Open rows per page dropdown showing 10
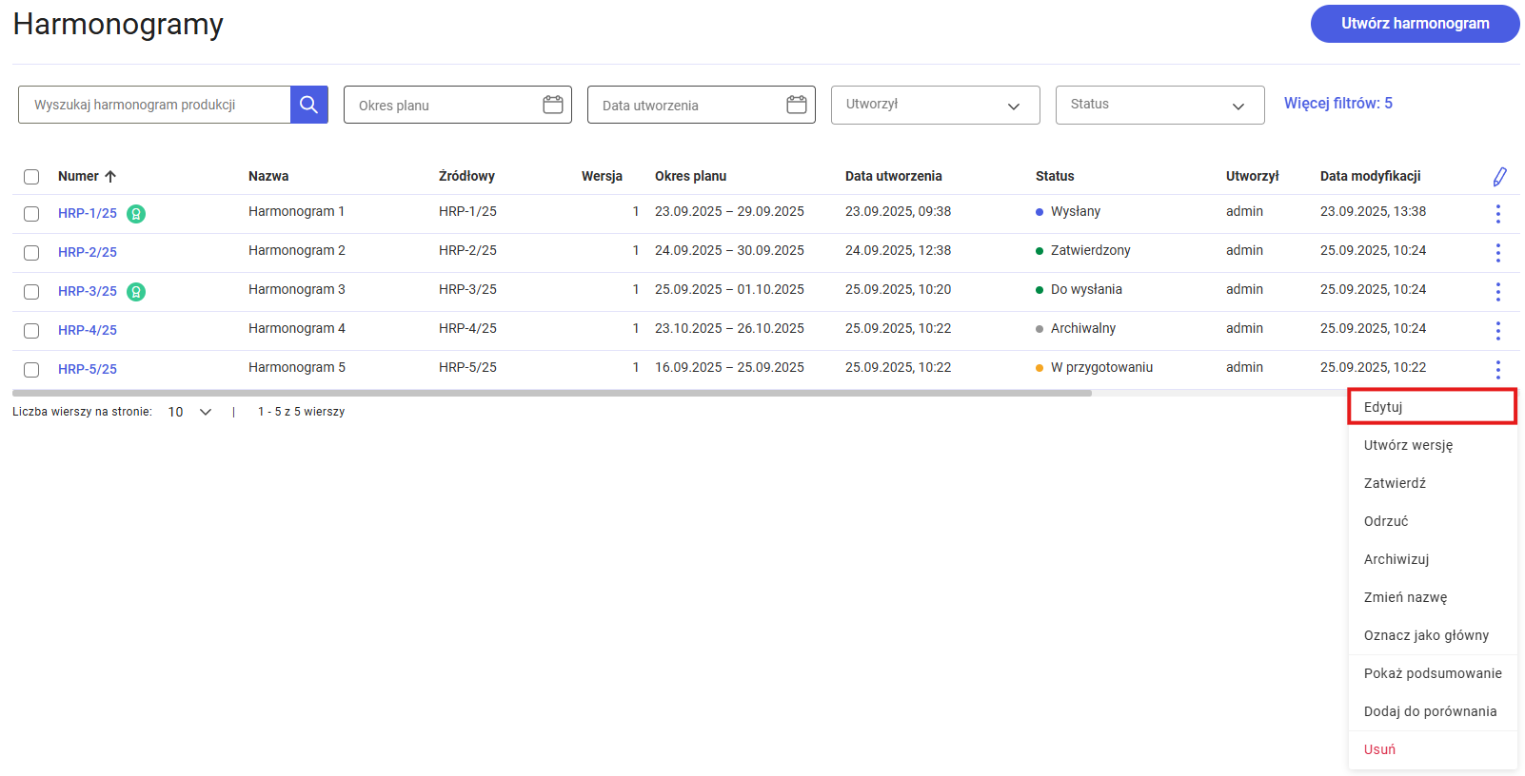 tap(189, 412)
